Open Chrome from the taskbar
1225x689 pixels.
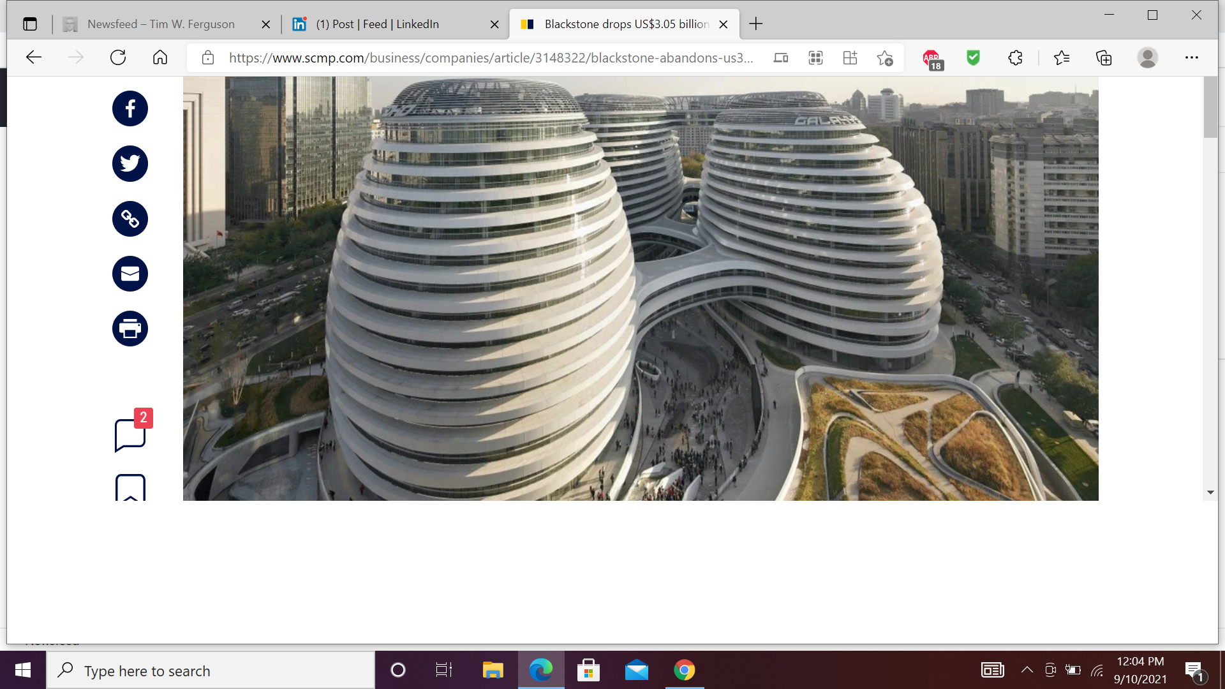click(x=684, y=670)
